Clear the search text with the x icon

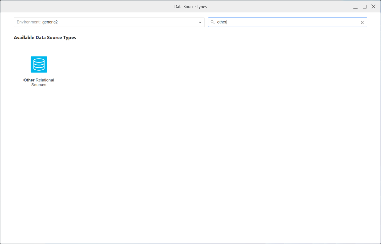(362, 23)
